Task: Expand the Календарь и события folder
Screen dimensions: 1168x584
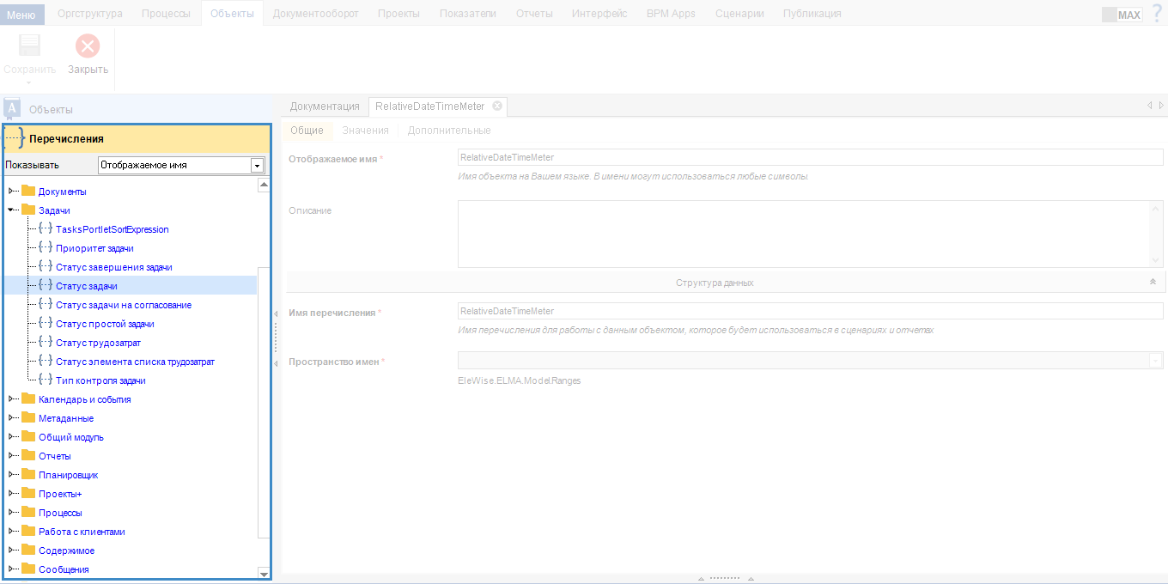Action: 11,399
